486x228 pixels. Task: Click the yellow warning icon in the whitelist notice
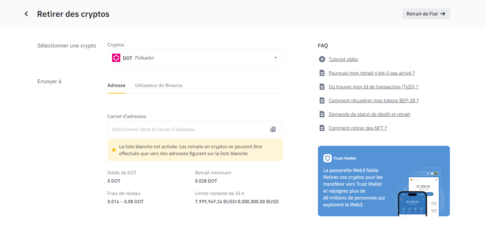[x=114, y=150]
